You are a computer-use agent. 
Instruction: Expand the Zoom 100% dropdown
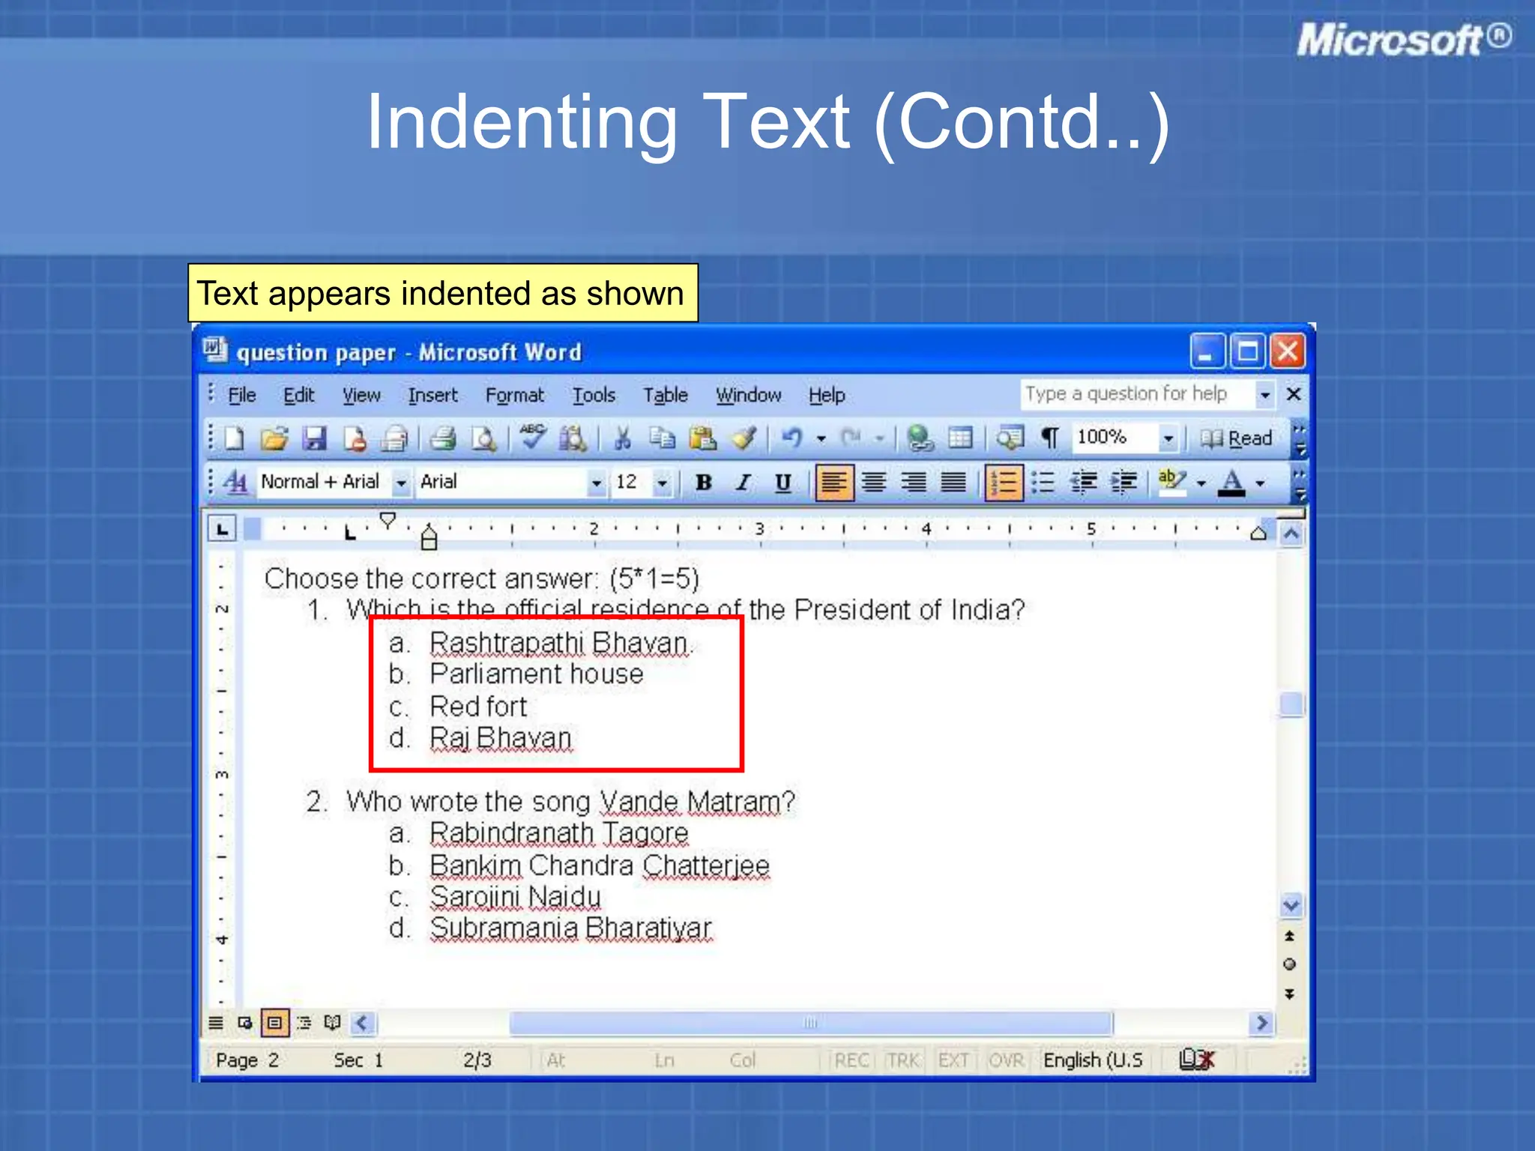point(1168,438)
